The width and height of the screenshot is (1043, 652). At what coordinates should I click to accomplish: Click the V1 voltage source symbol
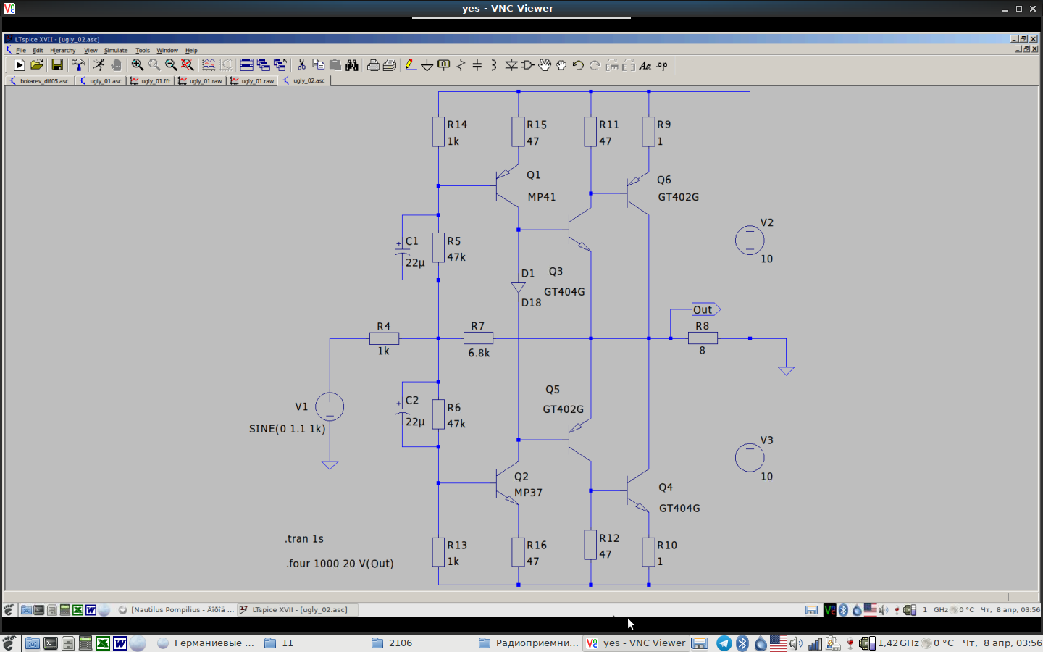coord(330,407)
